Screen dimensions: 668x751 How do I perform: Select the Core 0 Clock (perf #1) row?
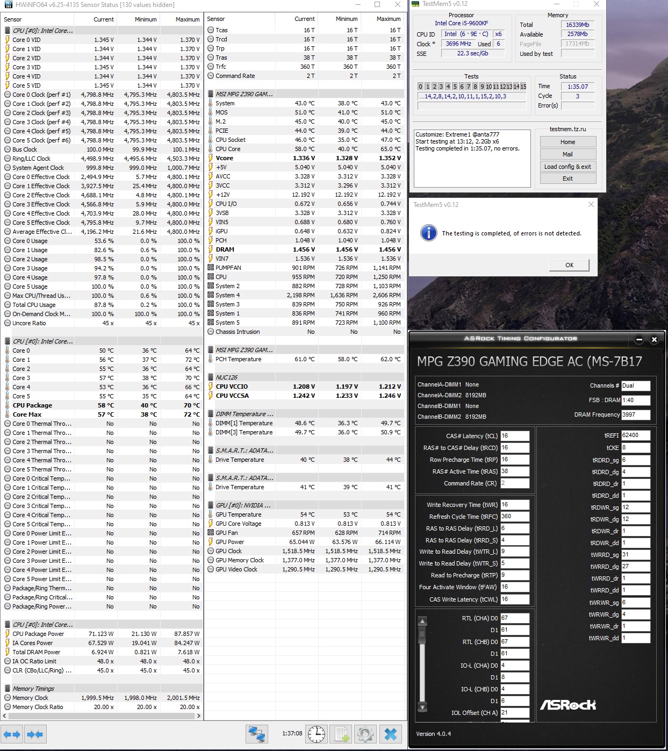(102, 95)
